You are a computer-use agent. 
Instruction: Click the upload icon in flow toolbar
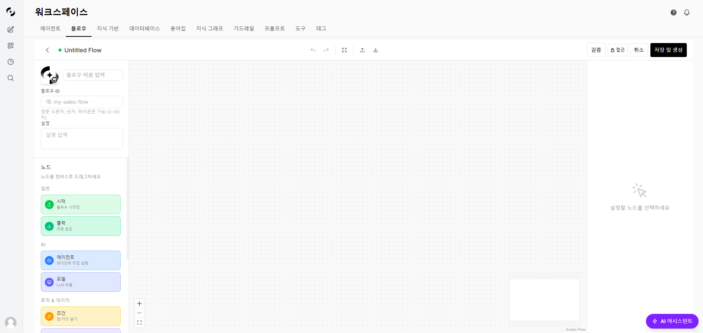[x=362, y=50]
